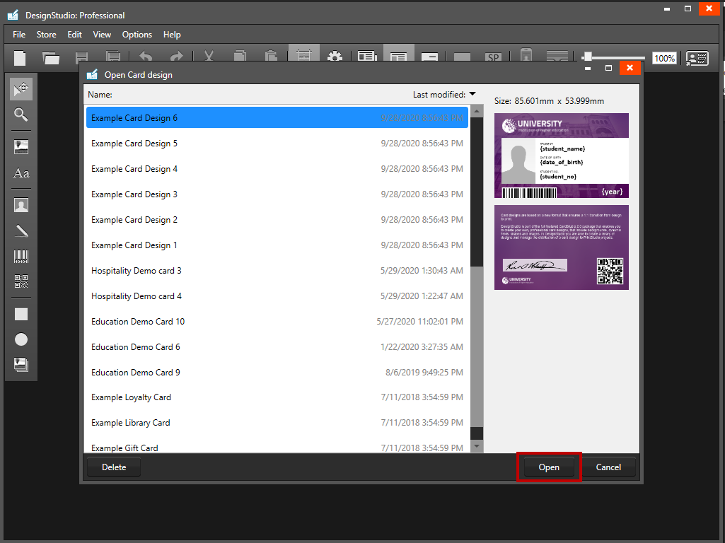
Task: Delete the selected card design
Action: (113, 467)
